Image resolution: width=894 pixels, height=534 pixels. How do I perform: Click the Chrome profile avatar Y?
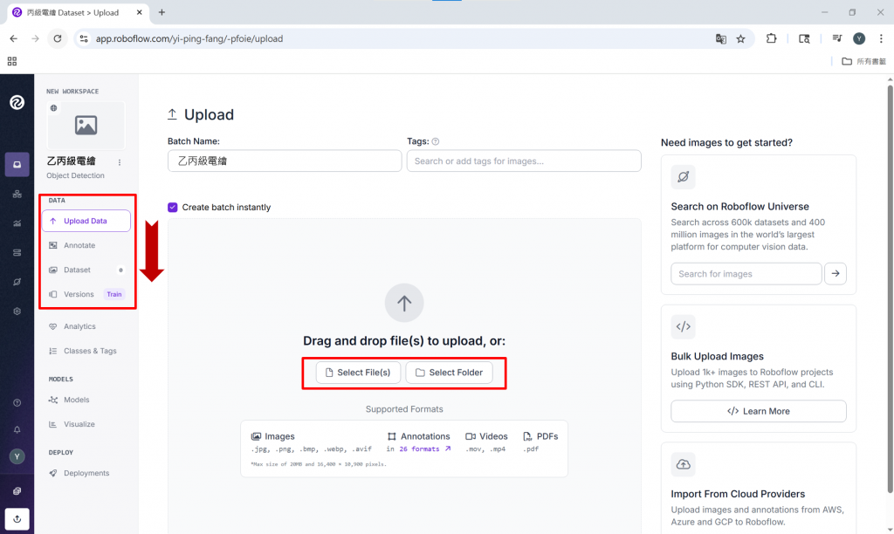click(859, 38)
